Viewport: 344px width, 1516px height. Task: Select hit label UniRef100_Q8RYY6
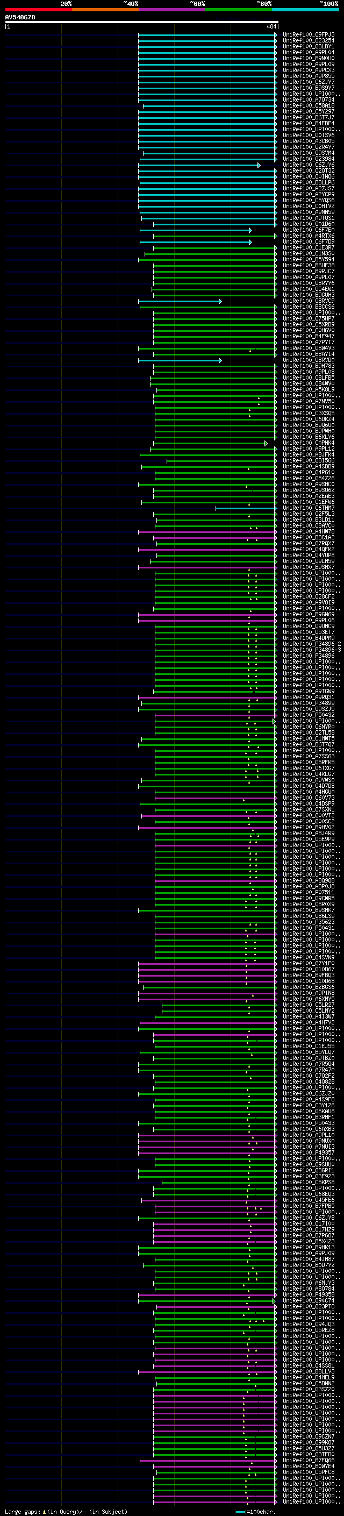308,283
